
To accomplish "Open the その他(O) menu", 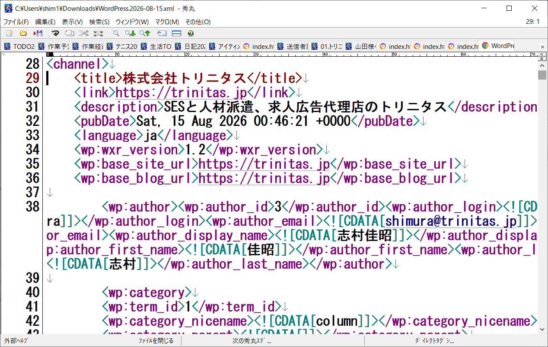I will point(198,22).
